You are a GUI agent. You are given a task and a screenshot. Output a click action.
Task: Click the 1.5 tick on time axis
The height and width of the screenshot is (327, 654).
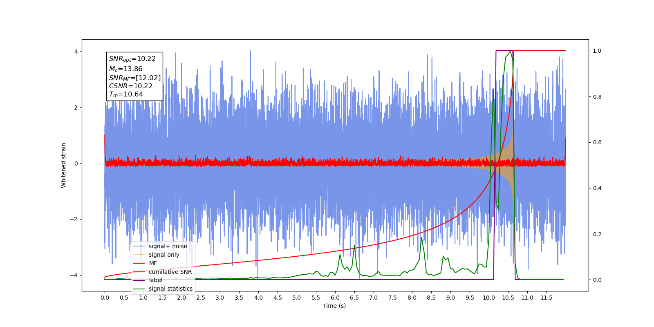pos(162,298)
